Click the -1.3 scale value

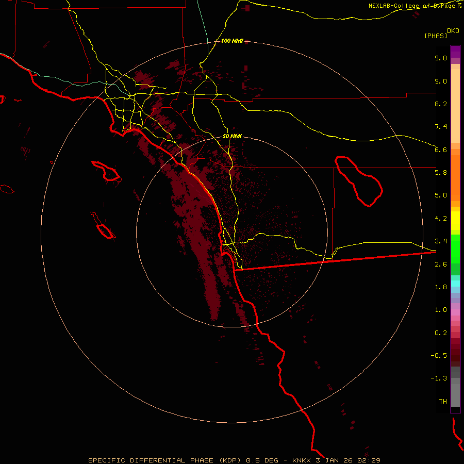click(x=439, y=378)
